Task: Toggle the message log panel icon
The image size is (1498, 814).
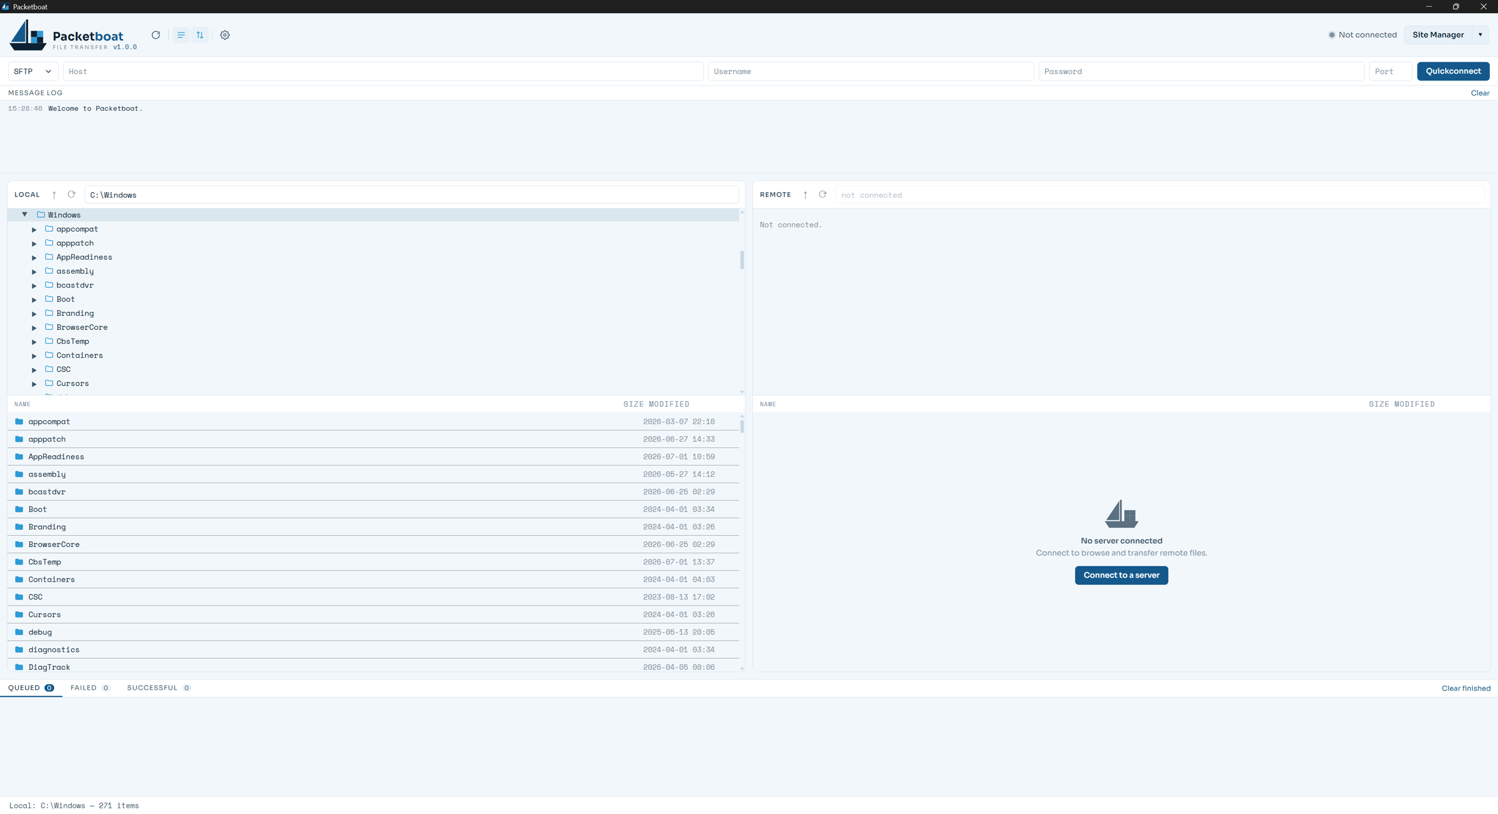Action: (181, 35)
